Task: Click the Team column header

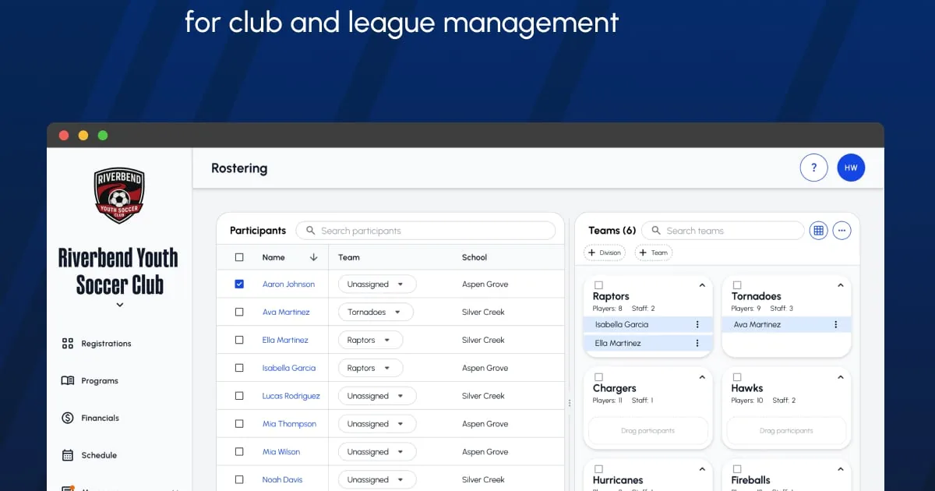Action: pos(349,257)
